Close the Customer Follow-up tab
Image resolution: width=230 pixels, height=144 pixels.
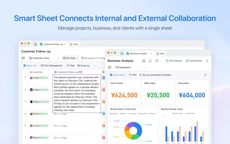pos(65,44)
